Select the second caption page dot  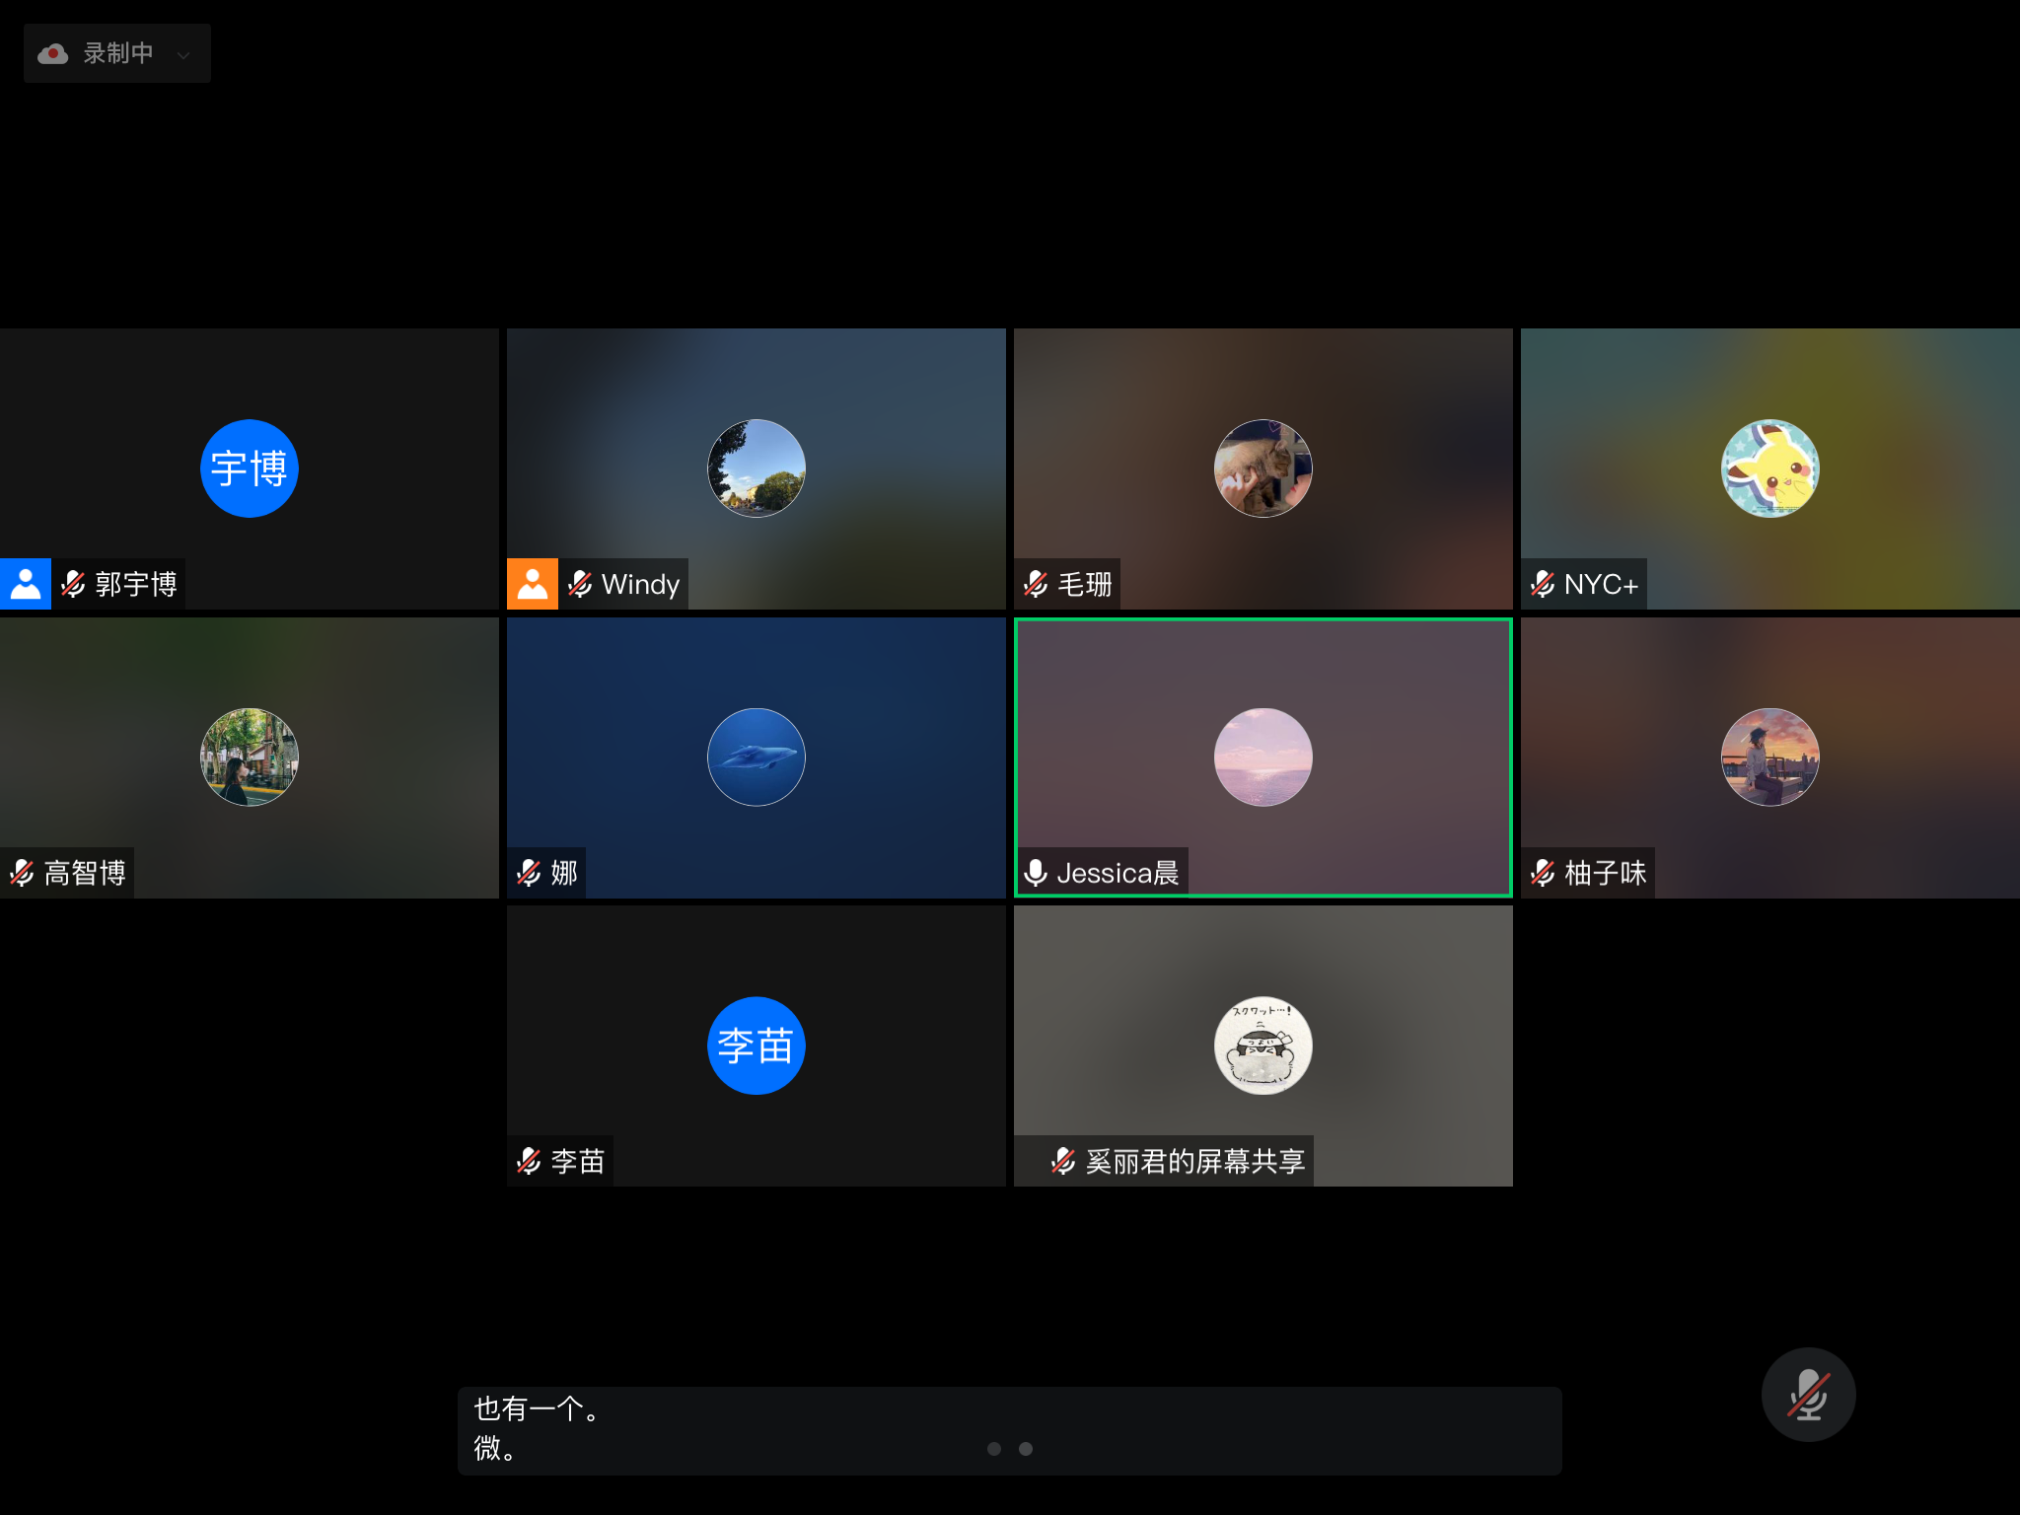1026,1449
